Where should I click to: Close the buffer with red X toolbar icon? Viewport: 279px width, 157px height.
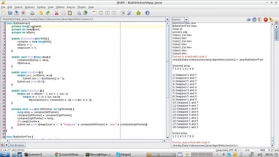pos(23,13)
